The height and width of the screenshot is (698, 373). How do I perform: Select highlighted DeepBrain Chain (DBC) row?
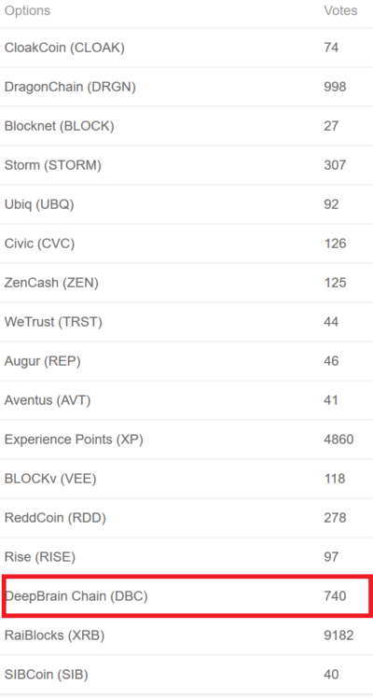pyautogui.click(x=186, y=596)
